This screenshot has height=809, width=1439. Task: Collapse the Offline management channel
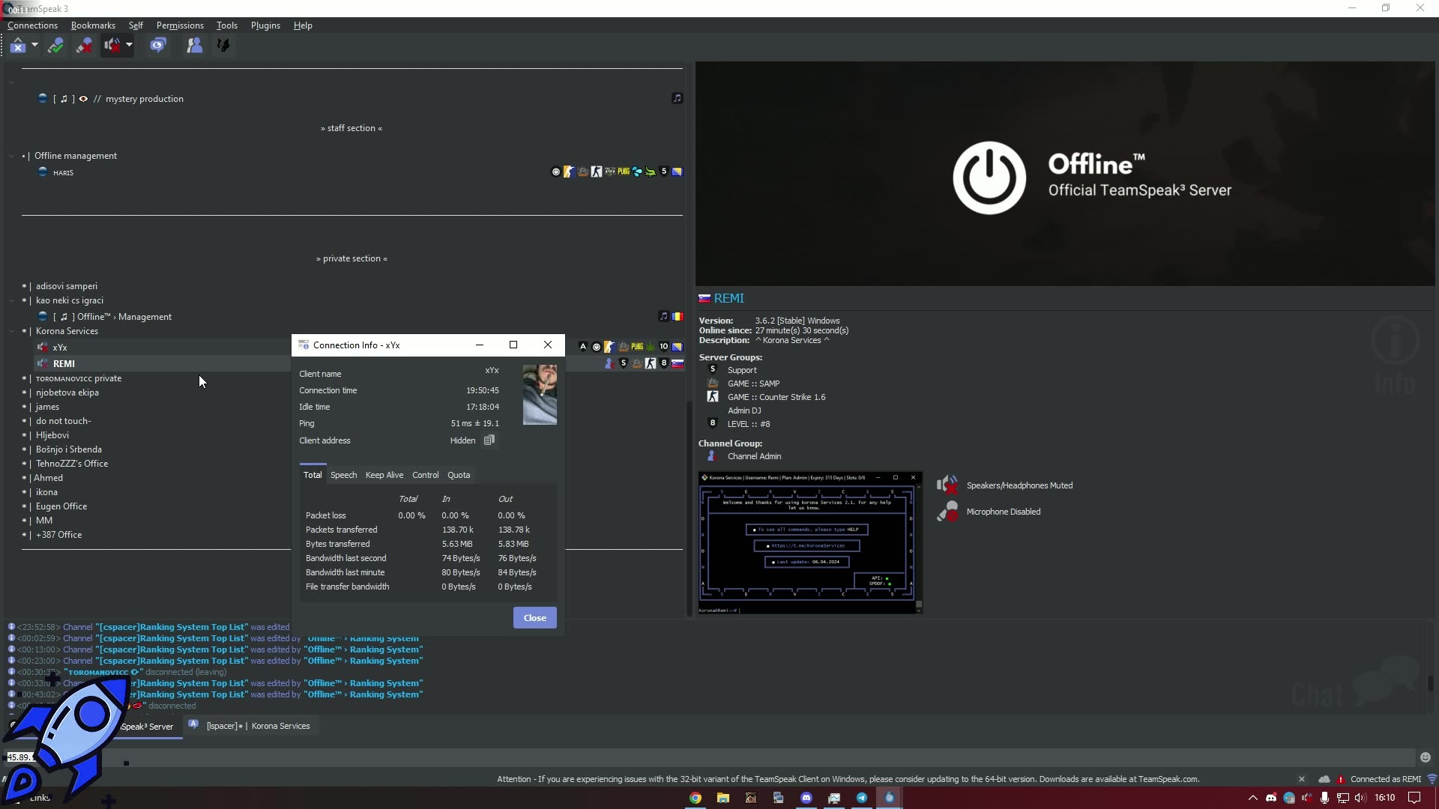[11, 155]
